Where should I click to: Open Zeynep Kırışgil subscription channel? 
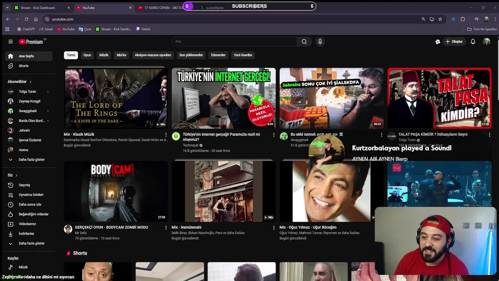[29, 101]
